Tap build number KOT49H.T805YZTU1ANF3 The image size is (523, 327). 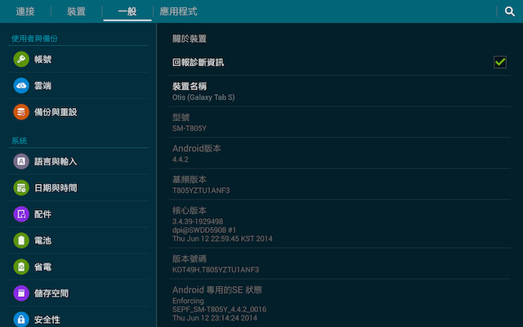pyautogui.click(x=216, y=270)
